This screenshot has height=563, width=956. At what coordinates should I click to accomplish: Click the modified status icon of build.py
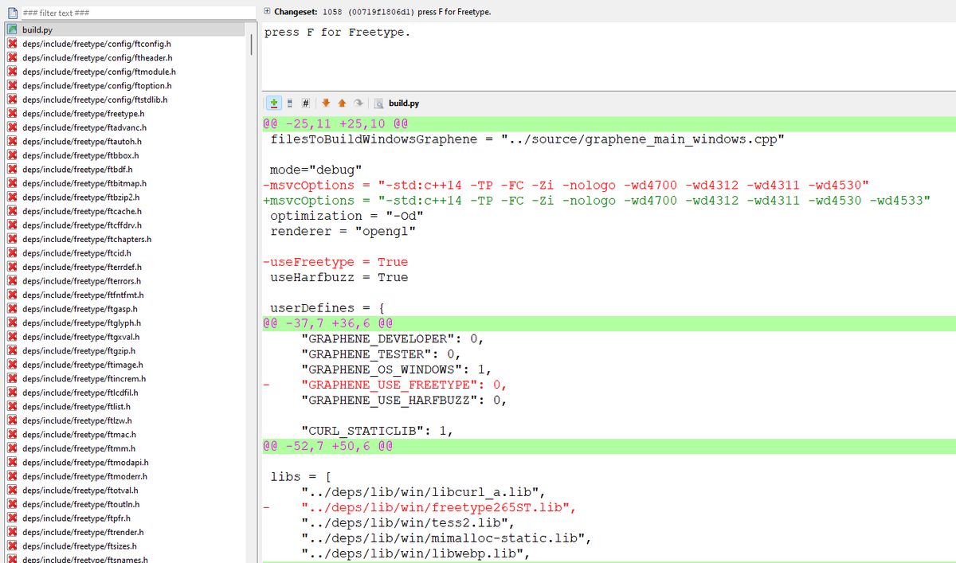(12, 29)
